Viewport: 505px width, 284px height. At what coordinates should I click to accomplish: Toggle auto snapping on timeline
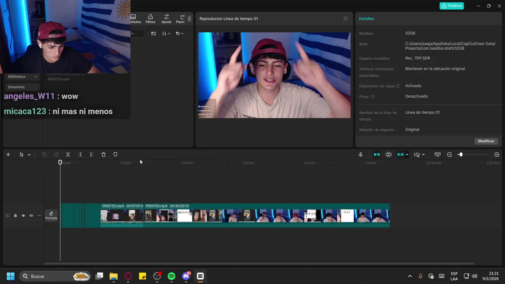tap(389, 155)
